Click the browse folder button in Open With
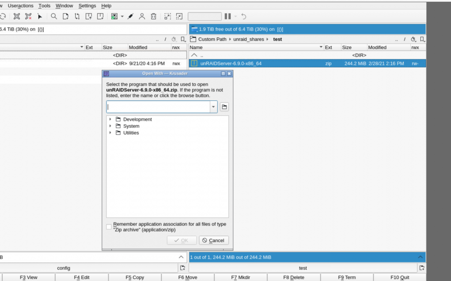Viewport: 451px width, 281px height. click(x=224, y=107)
